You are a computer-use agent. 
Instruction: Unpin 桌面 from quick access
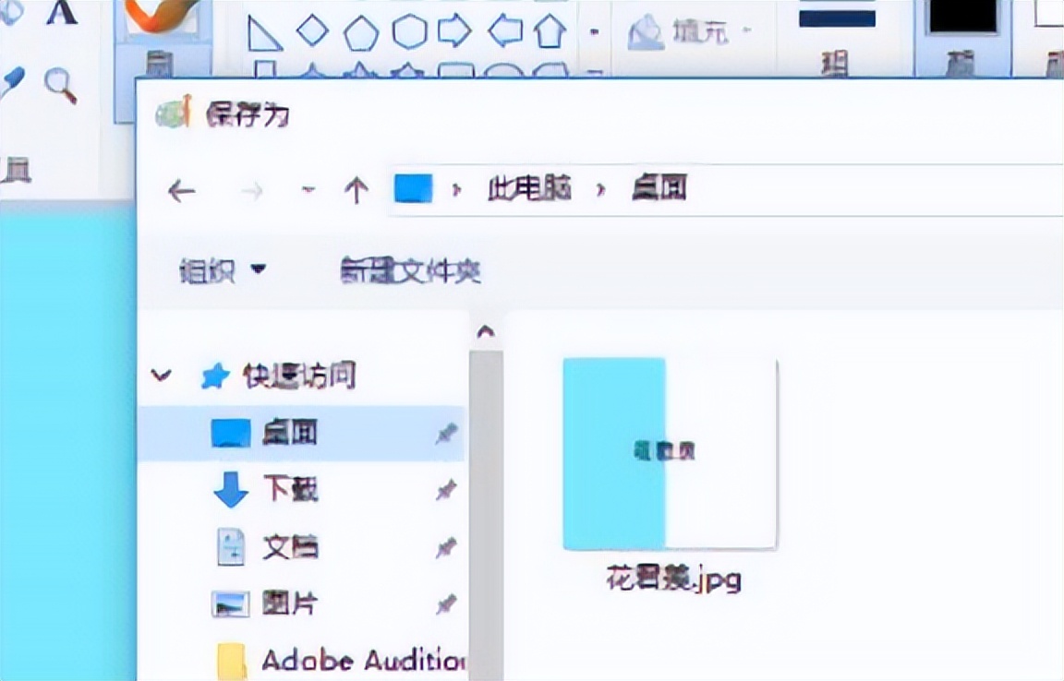click(445, 434)
